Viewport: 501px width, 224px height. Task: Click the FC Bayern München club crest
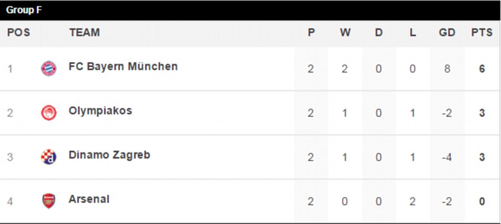click(48, 68)
